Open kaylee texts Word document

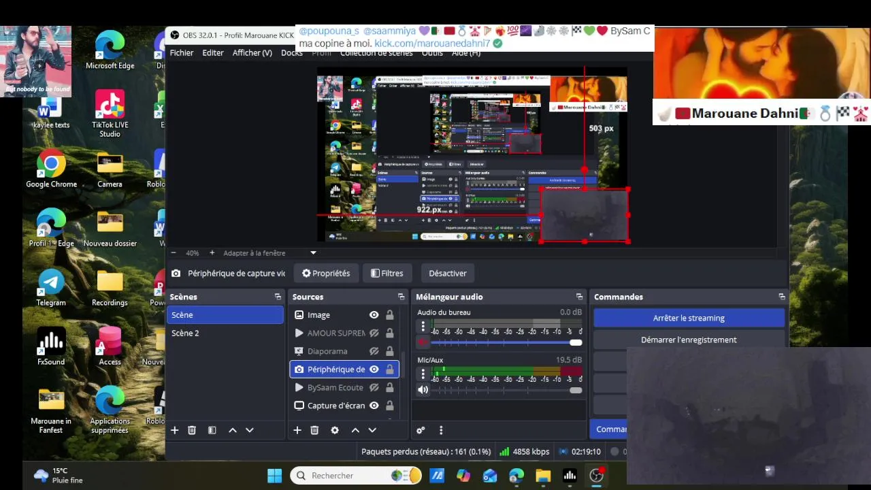51,113
